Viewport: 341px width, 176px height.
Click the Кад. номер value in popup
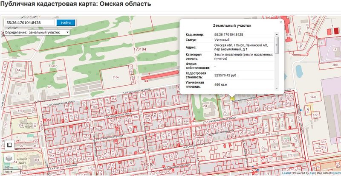tap(228, 34)
